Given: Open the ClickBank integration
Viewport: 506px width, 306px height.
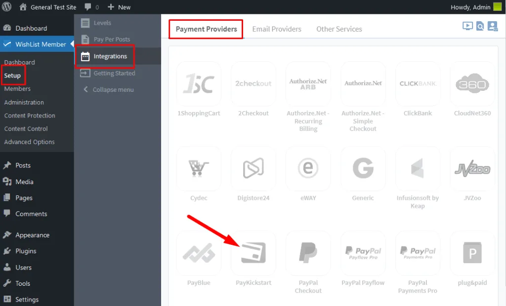Looking at the screenshot, I should click(418, 82).
